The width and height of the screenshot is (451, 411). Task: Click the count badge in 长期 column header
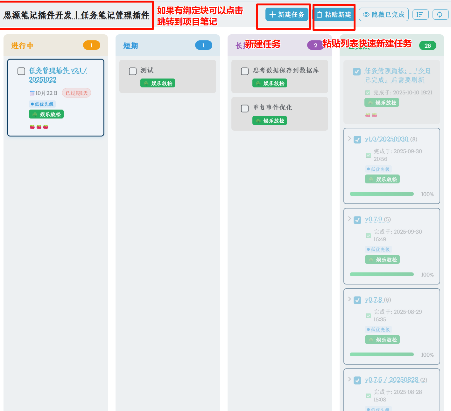[x=315, y=45]
